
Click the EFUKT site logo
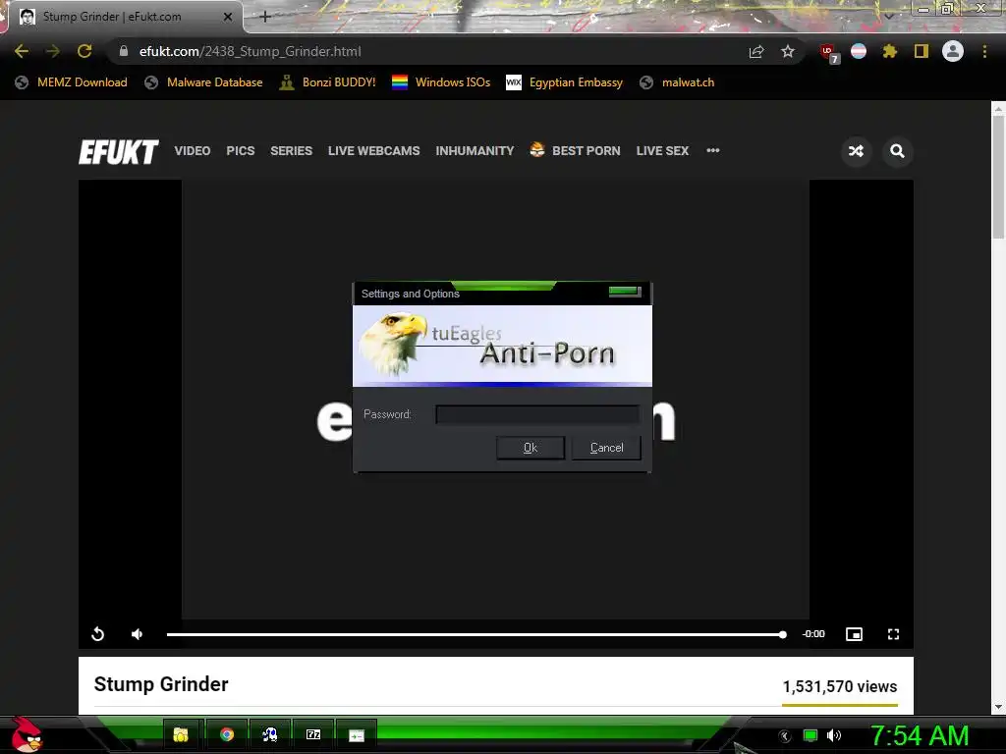(119, 152)
